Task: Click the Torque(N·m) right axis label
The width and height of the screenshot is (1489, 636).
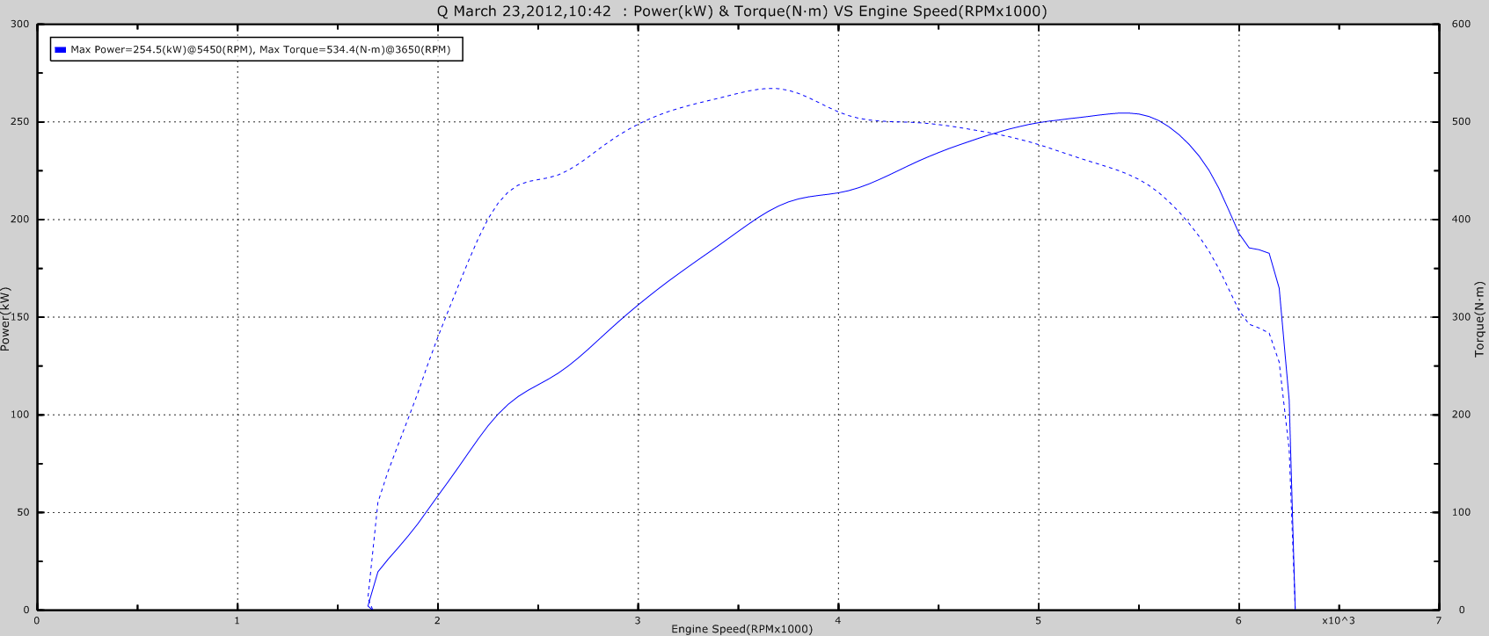Action: point(1479,319)
